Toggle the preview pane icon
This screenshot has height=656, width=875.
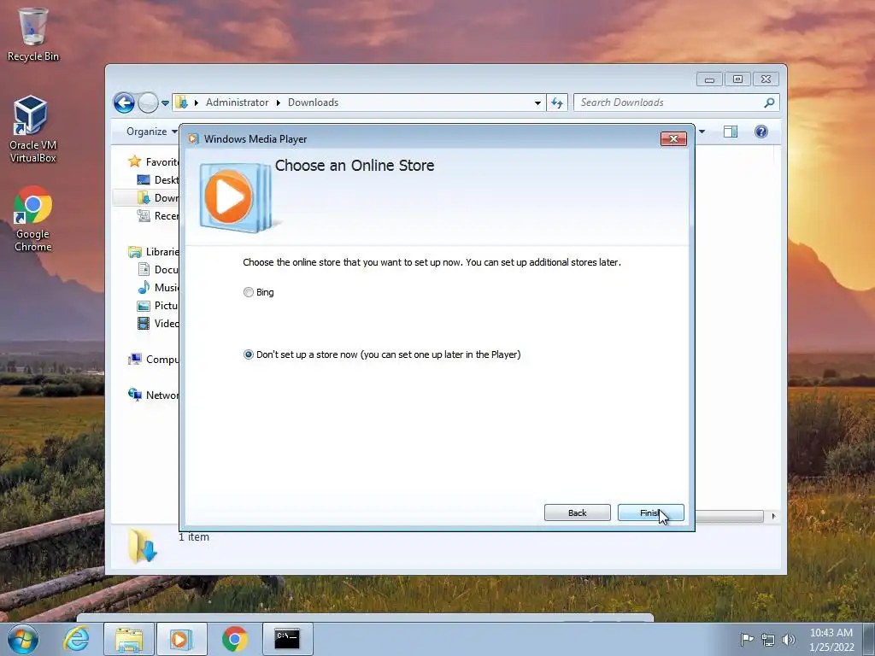731,132
